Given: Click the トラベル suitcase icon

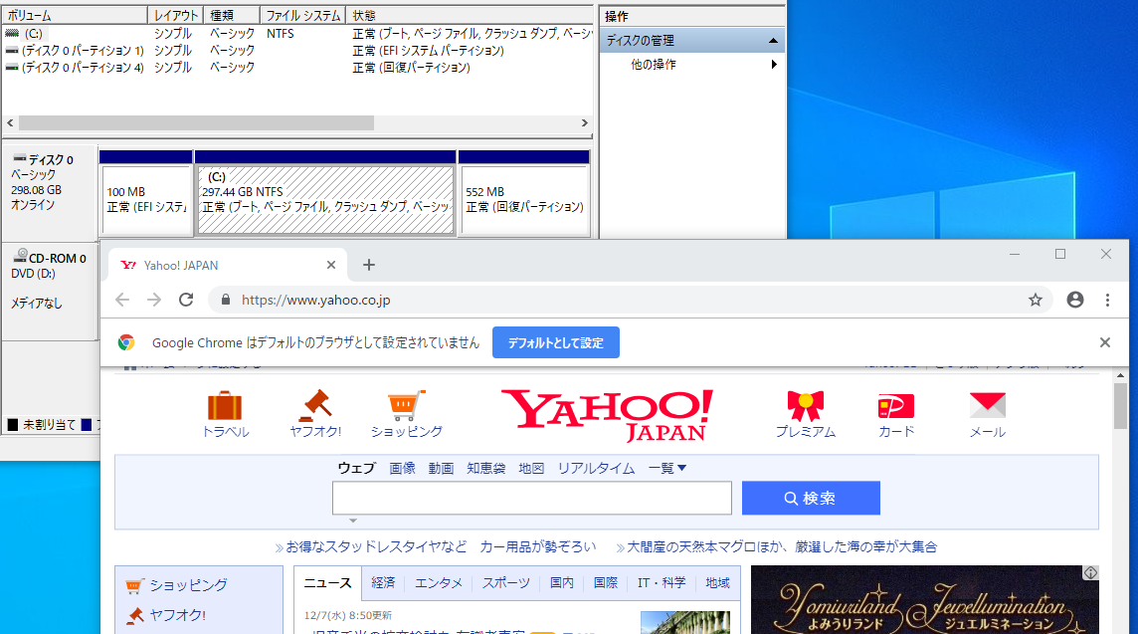Looking at the screenshot, I should tap(224, 405).
